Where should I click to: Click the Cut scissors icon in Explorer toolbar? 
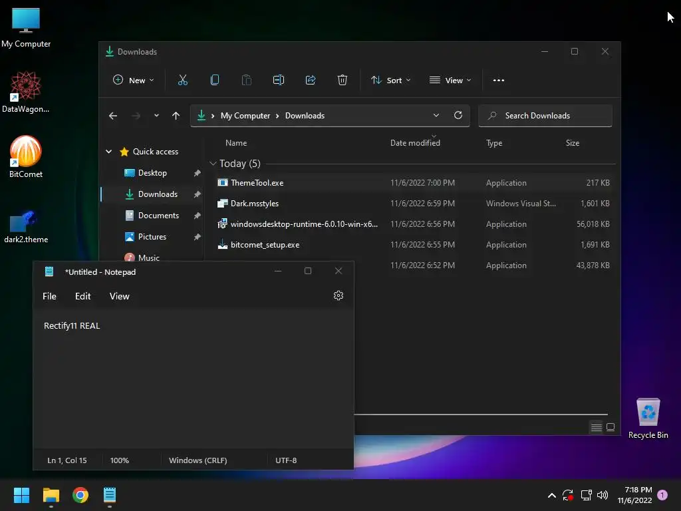(x=183, y=80)
